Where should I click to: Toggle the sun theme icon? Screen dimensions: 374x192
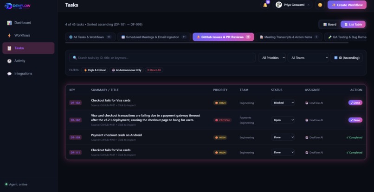[320, 5]
